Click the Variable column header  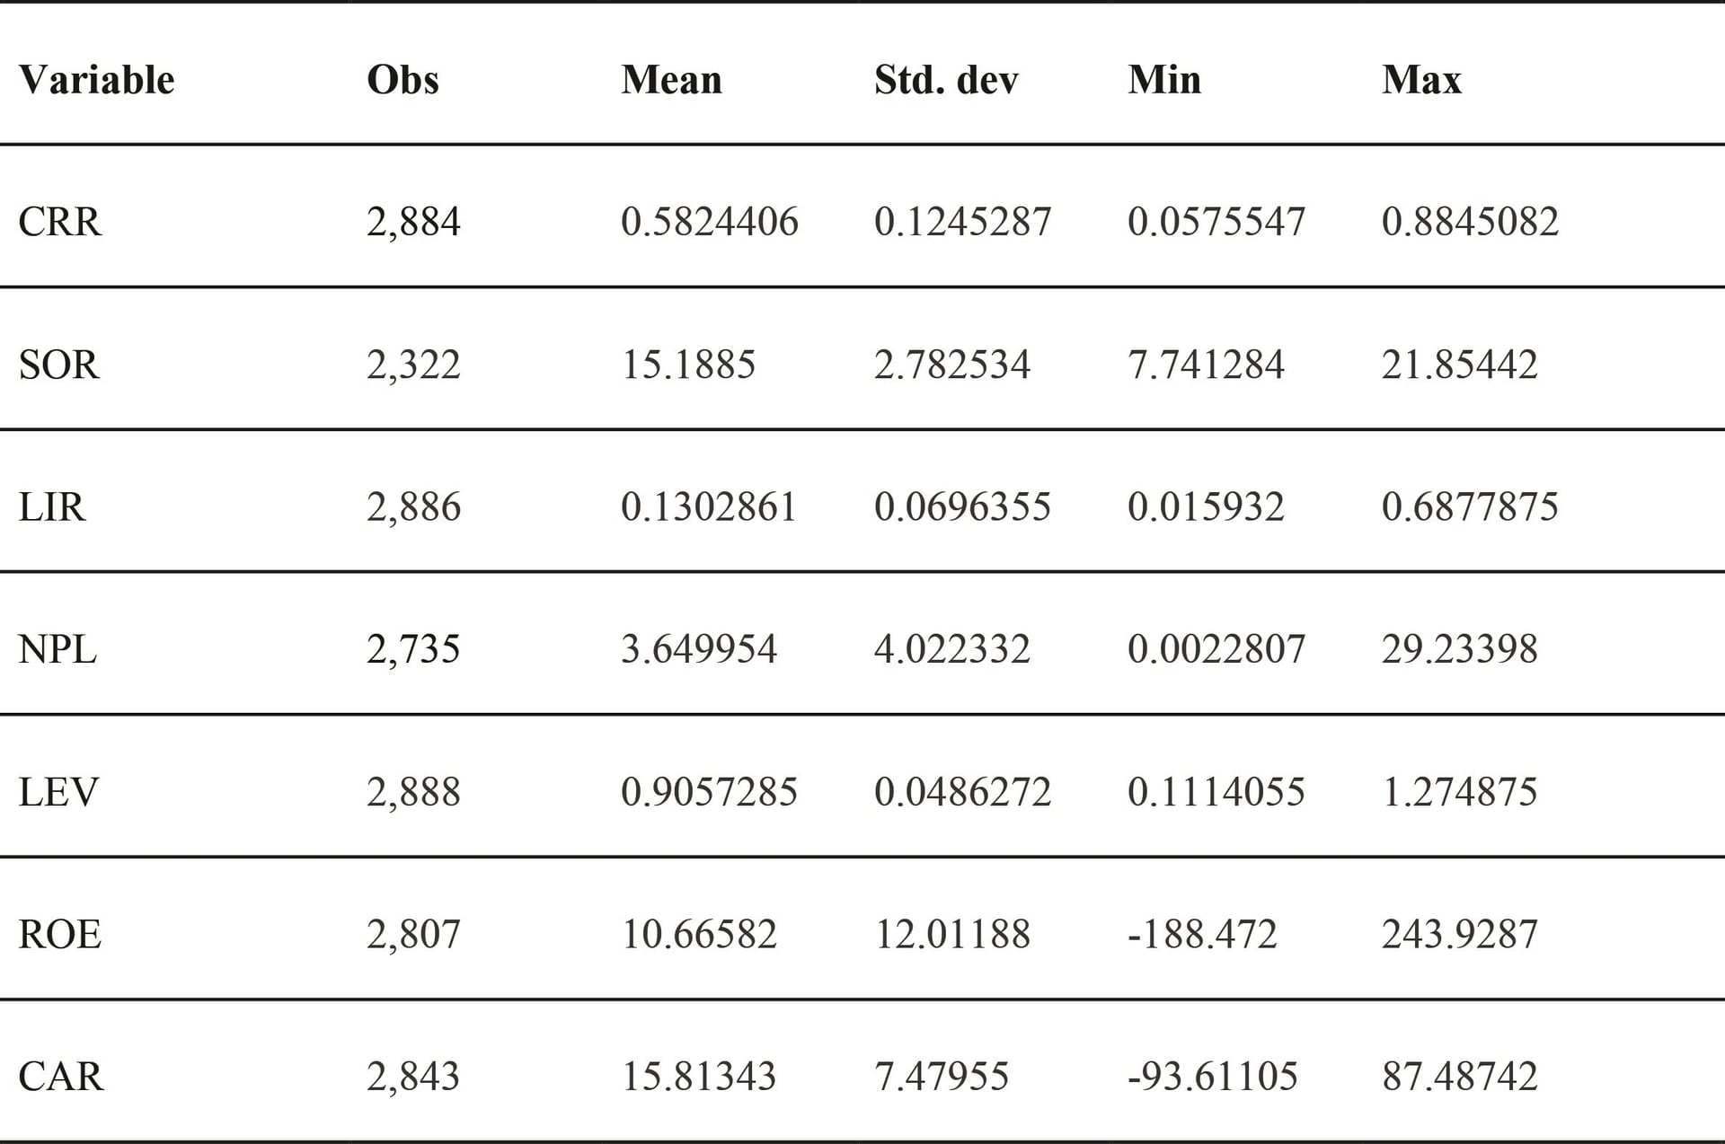(x=96, y=80)
